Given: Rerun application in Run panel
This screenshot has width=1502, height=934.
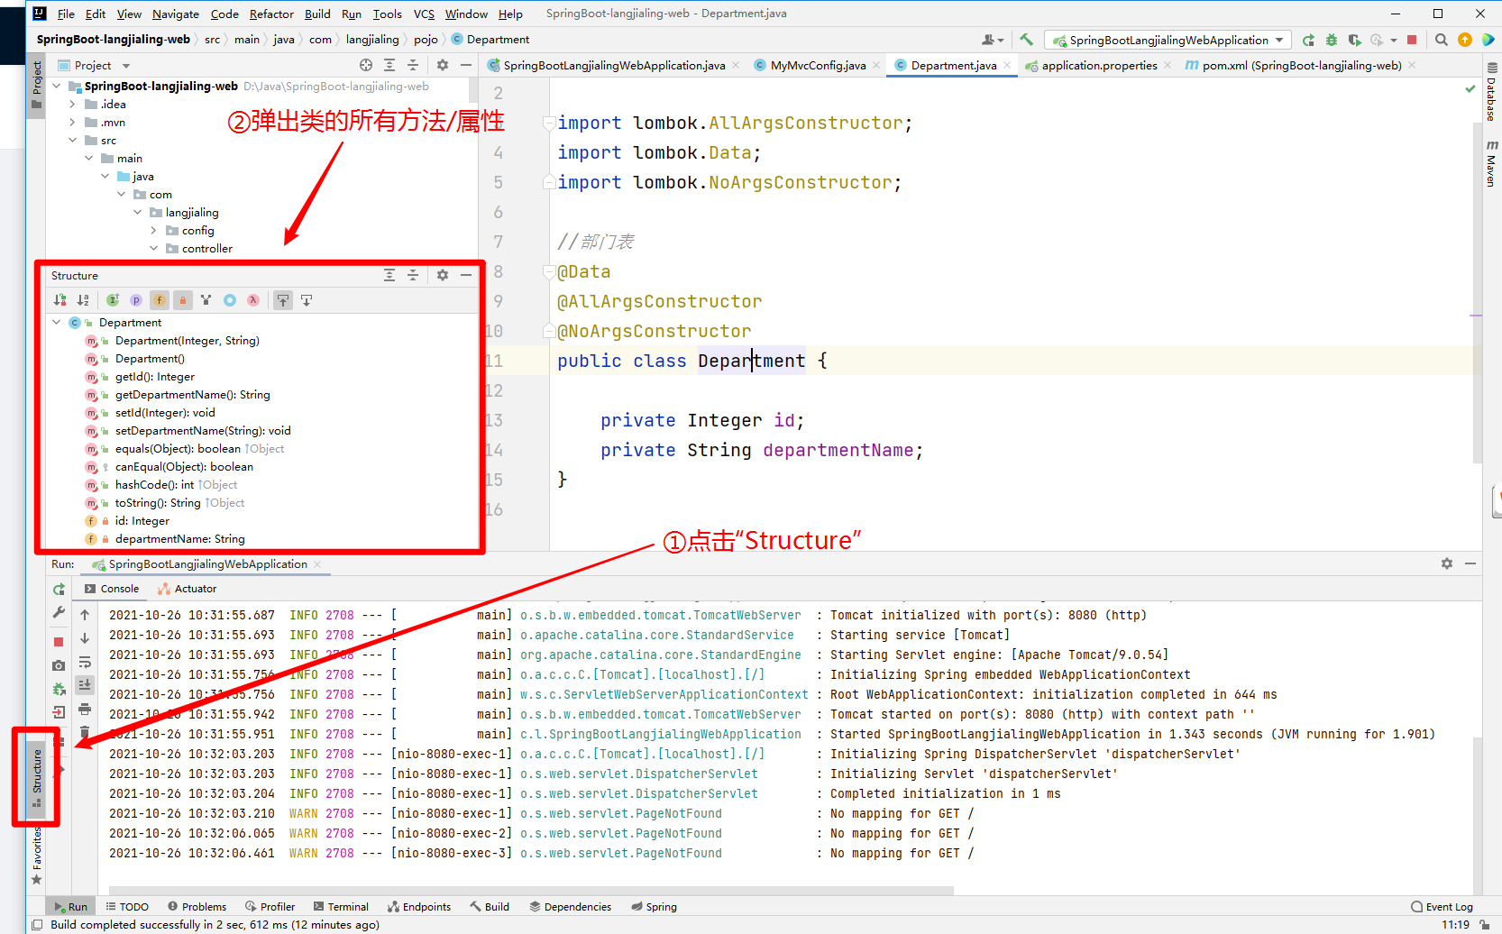Looking at the screenshot, I should tap(59, 589).
